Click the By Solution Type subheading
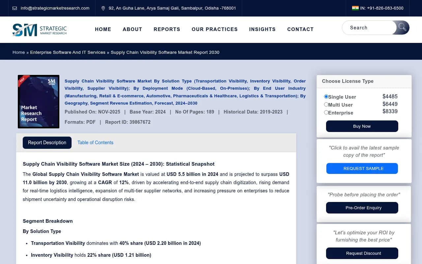 42,231
